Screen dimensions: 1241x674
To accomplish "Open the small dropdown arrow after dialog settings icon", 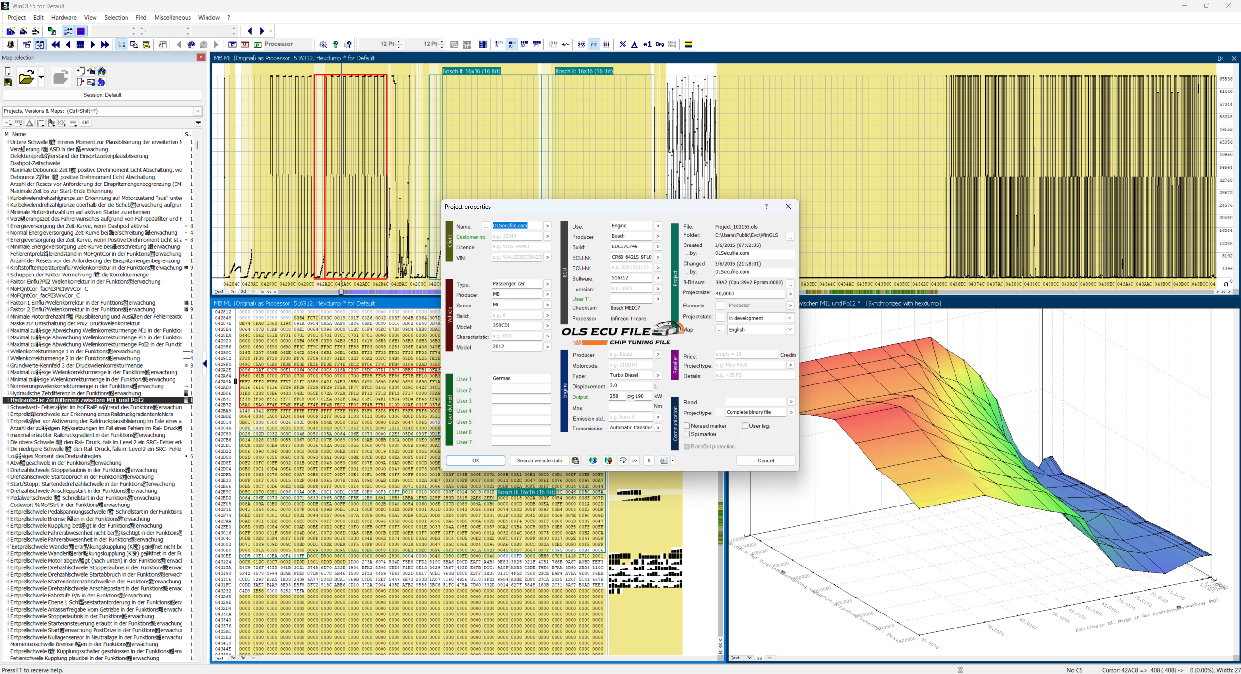I will coord(673,460).
